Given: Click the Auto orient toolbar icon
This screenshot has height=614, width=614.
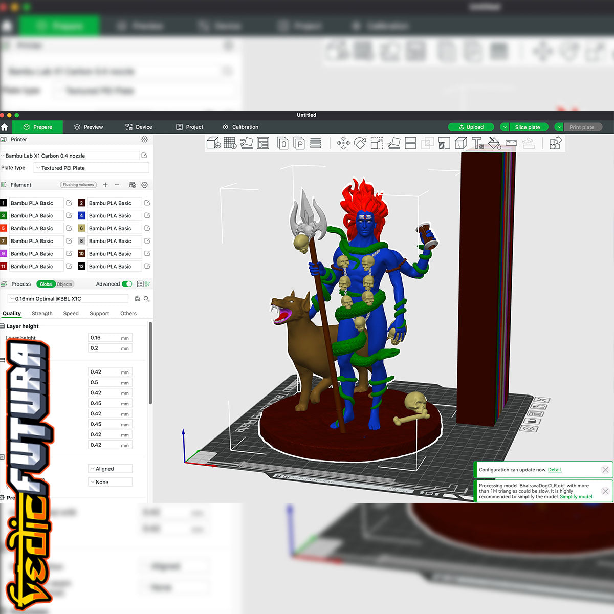Looking at the screenshot, I should coord(247,143).
